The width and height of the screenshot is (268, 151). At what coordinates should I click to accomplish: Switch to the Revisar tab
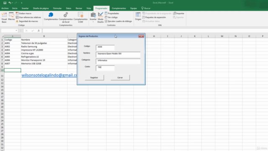(79, 8)
